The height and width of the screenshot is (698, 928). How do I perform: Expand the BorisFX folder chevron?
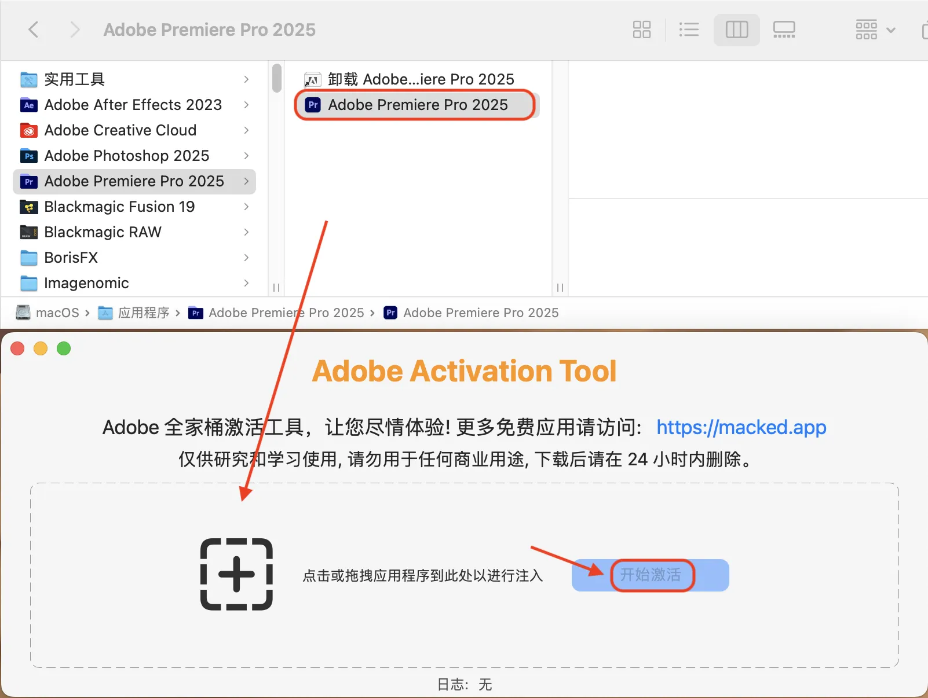[x=246, y=258]
